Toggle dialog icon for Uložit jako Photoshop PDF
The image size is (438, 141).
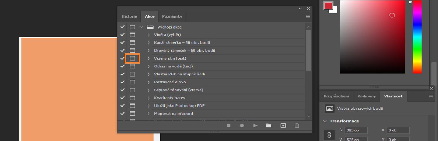(x=133, y=106)
